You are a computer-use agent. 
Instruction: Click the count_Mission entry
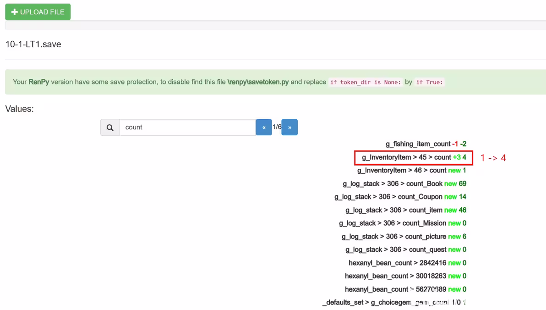click(403, 223)
